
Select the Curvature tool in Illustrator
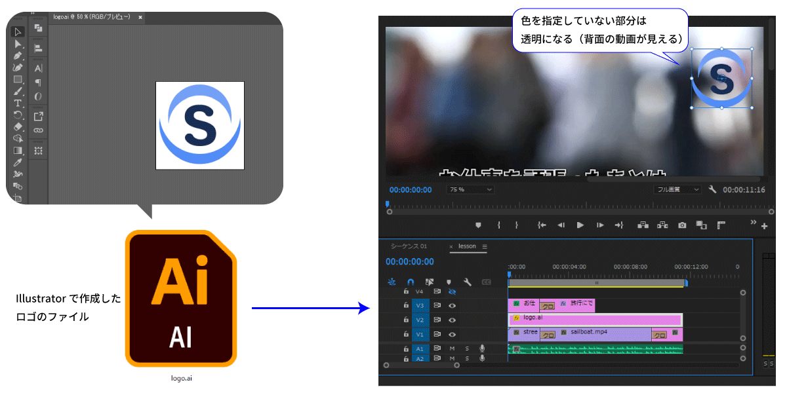(18, 67)
